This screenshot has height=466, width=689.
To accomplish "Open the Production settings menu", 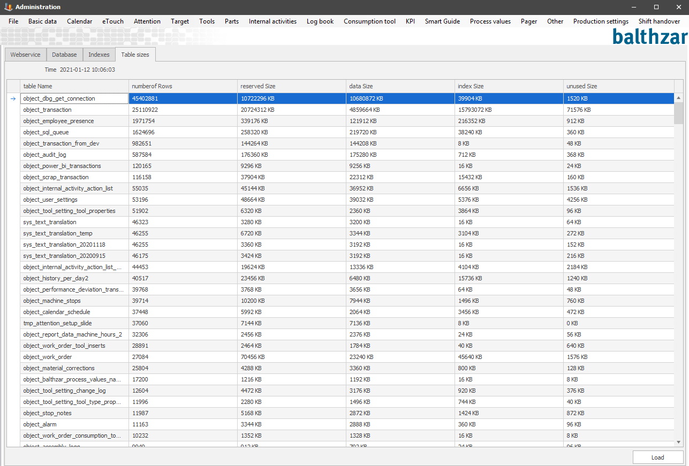I will pyautogui.click(x=601, y=21).
